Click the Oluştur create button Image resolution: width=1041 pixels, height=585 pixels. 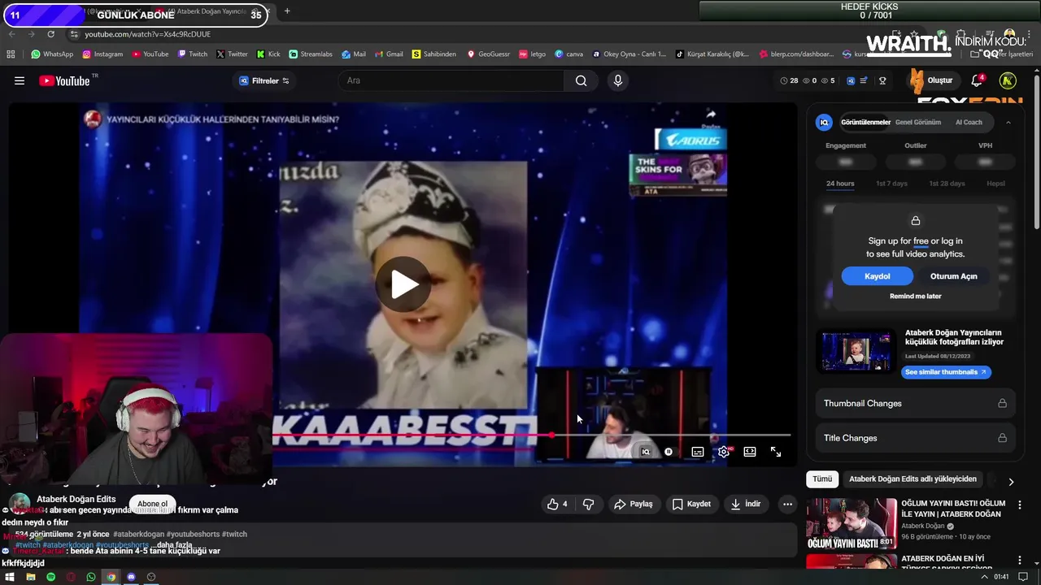pyautogui.click(x=932, y=80)
